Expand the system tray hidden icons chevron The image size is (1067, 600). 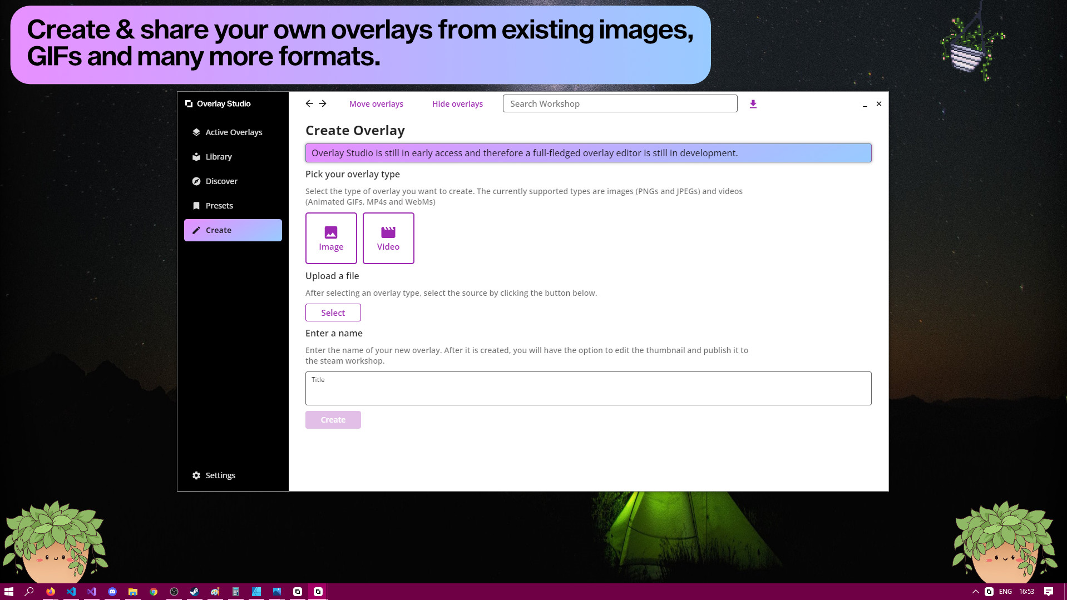[x=975, y=592]
